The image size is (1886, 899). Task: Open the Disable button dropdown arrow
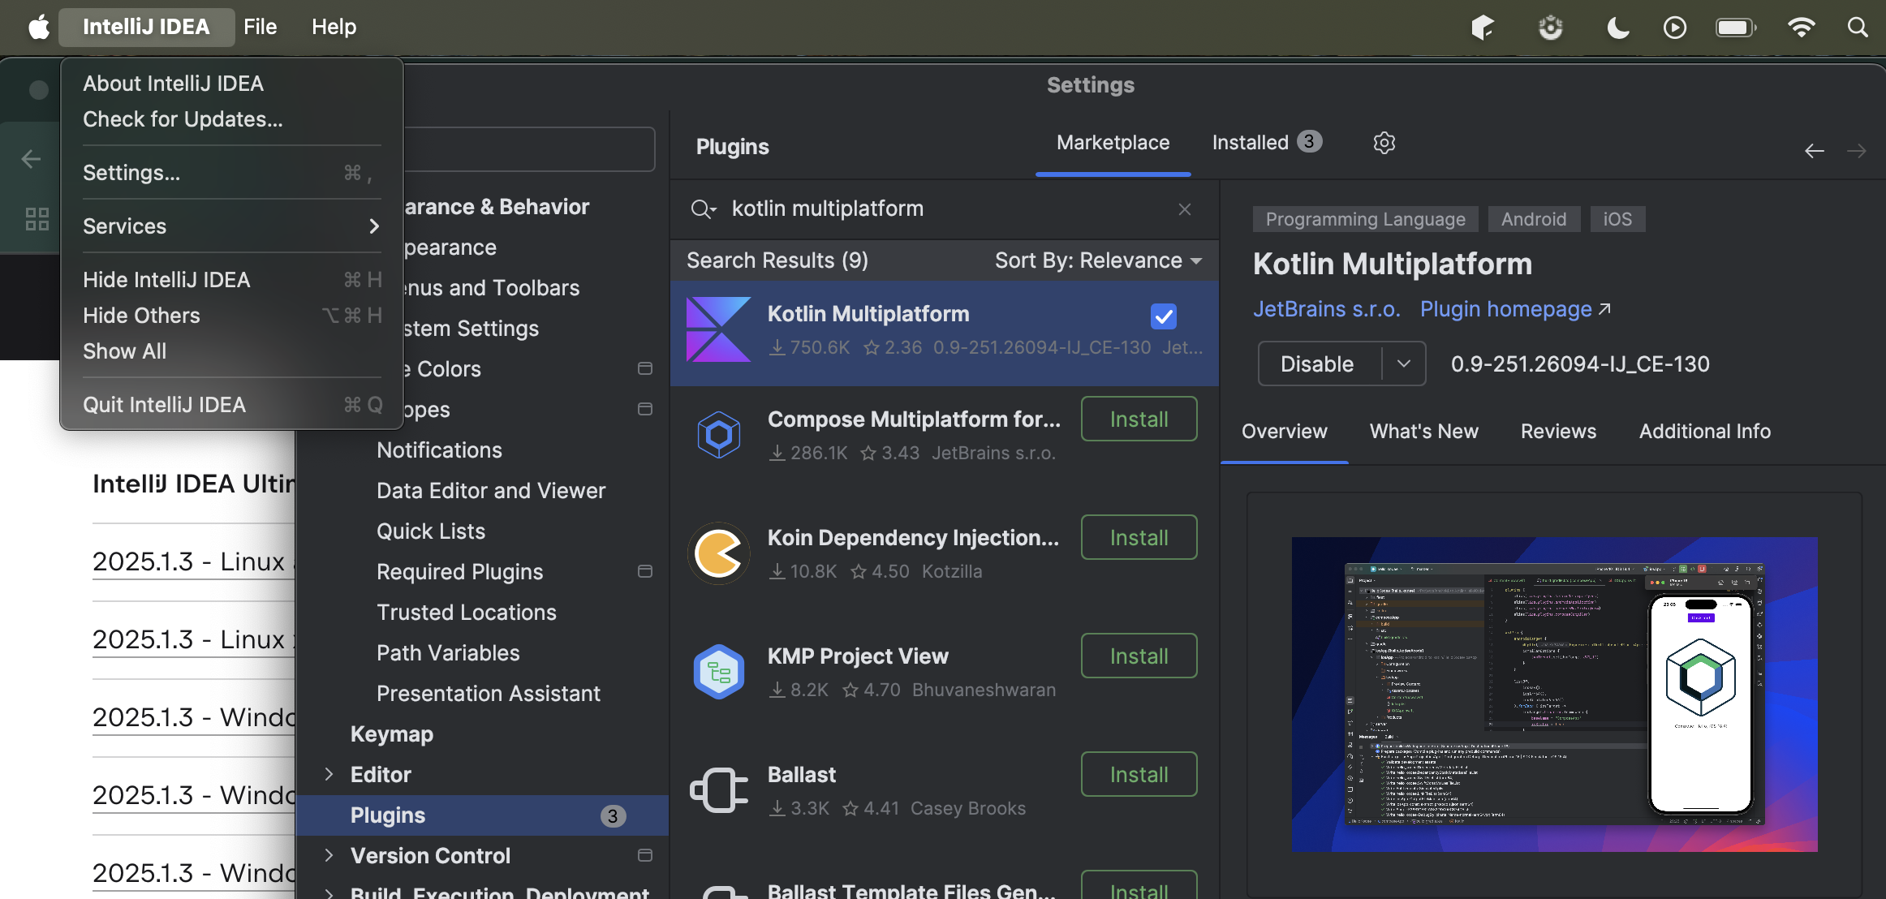[1403, 363]
